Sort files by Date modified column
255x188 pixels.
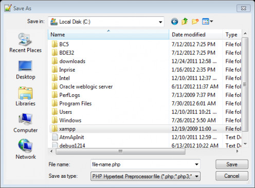point(196,34)
